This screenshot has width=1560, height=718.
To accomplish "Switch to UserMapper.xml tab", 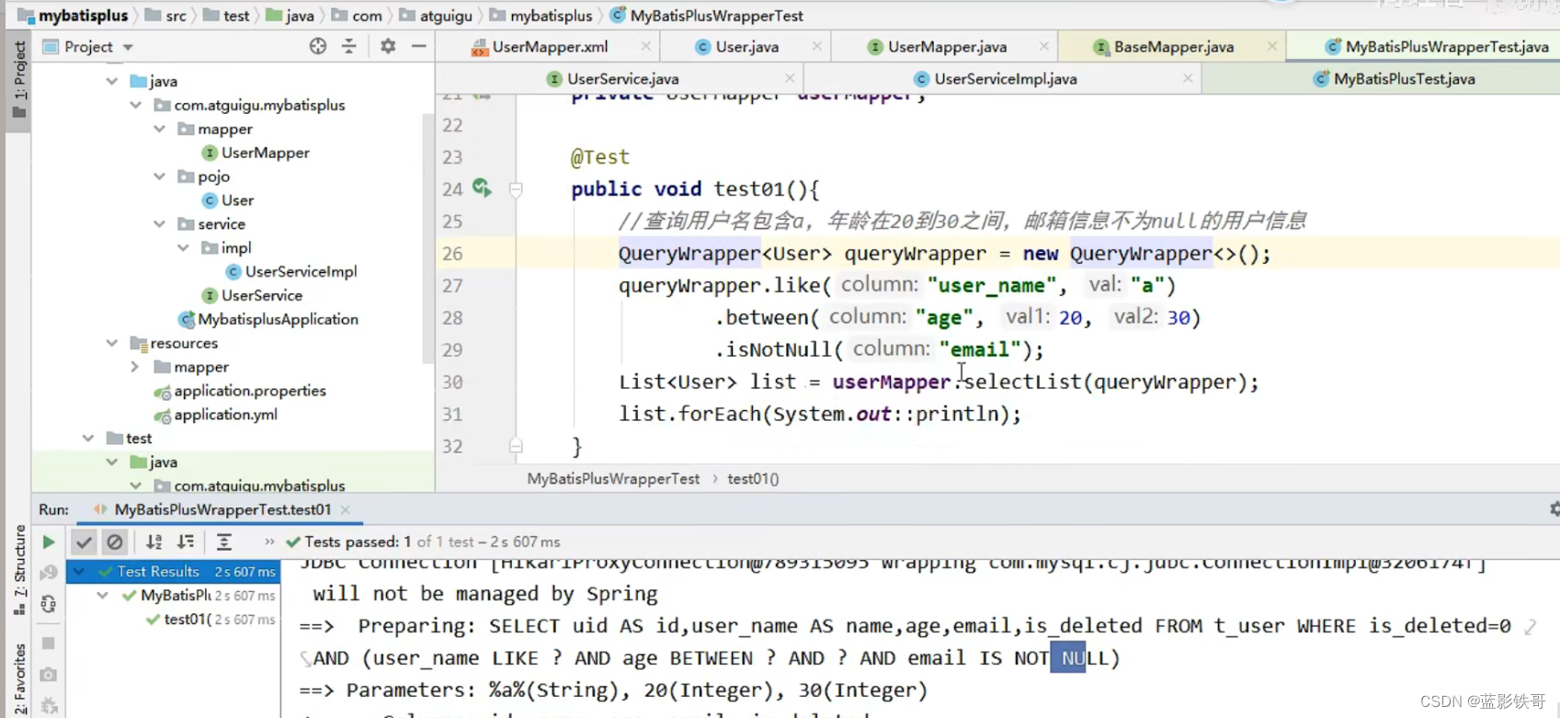I will (550, 47).
